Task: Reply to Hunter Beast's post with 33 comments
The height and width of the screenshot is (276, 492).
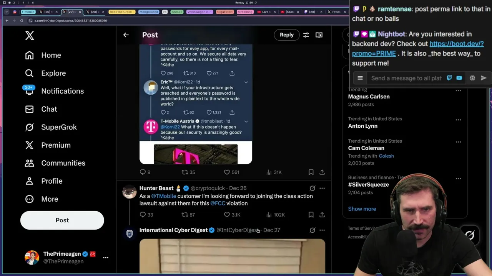Action: pyautogui.click(x=146, y=215)
